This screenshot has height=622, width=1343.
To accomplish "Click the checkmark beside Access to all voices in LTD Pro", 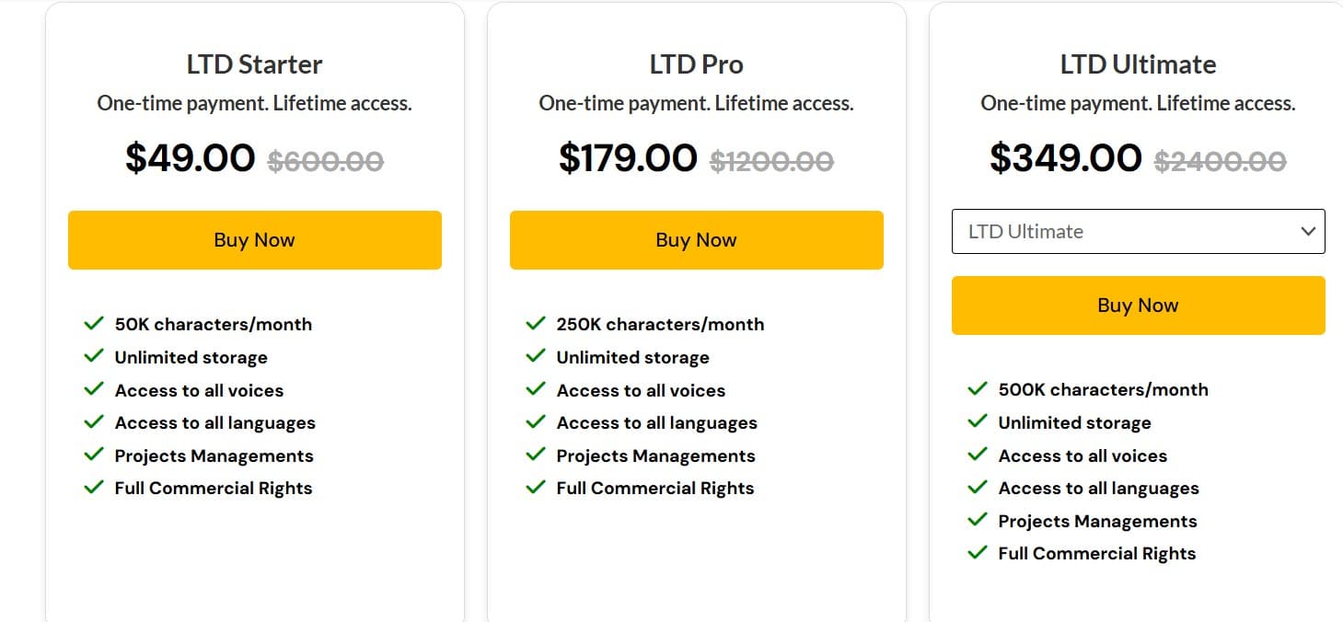I will [536, 389].
